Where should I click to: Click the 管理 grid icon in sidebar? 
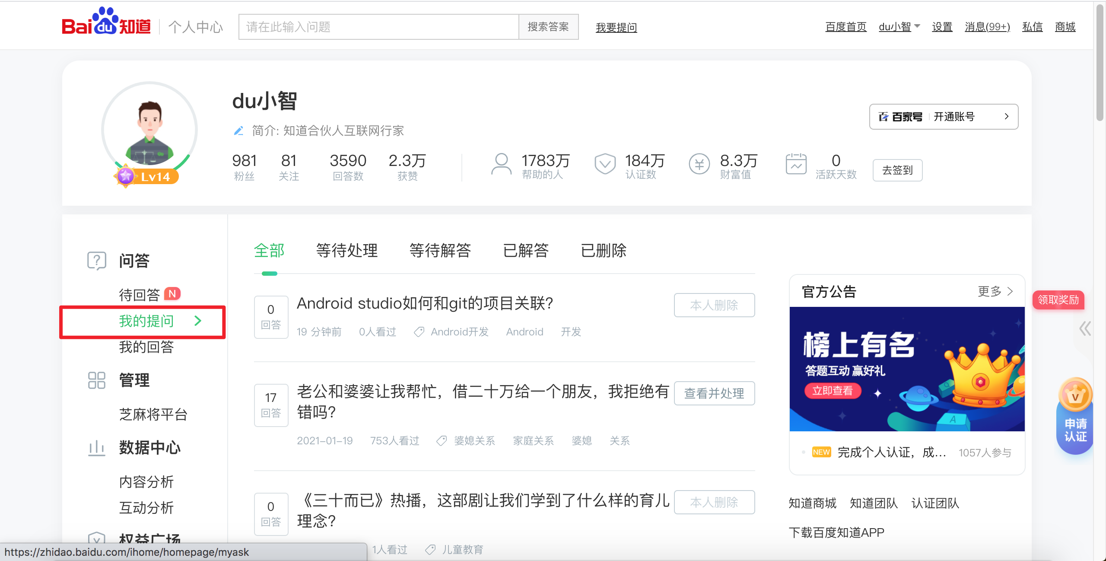click(96, 380)
